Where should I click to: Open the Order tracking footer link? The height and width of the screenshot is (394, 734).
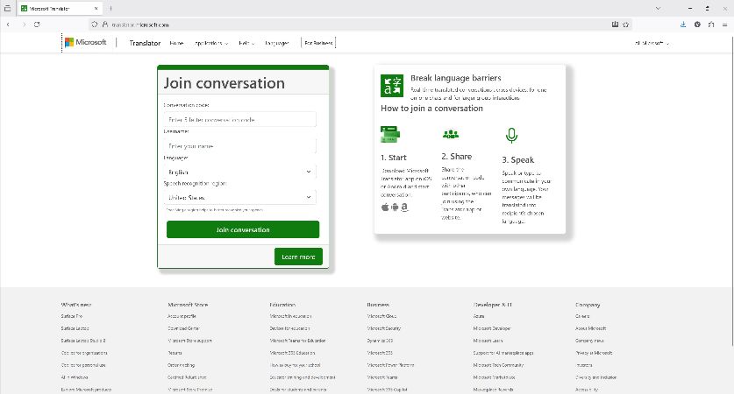coord(182,365)
